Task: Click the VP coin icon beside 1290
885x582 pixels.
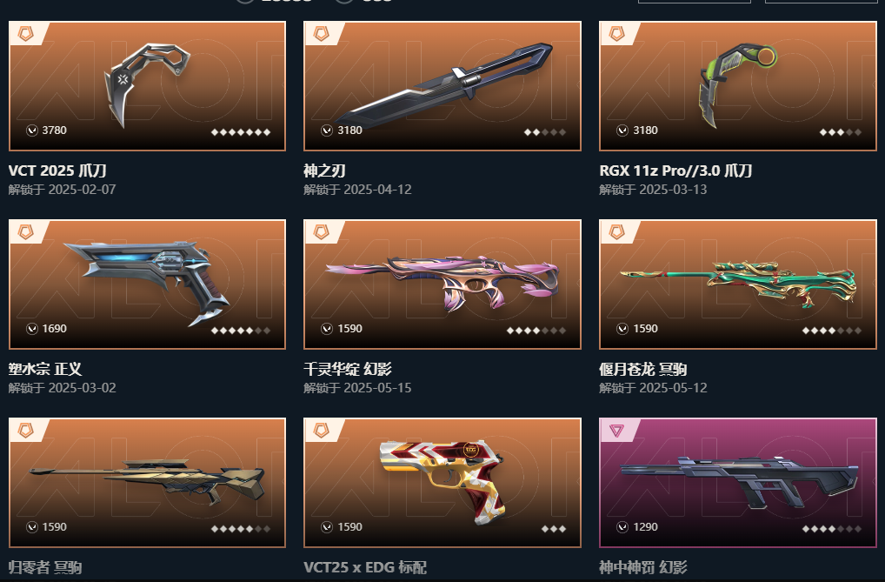Action: pyautogui.click(x=622, y=527)
